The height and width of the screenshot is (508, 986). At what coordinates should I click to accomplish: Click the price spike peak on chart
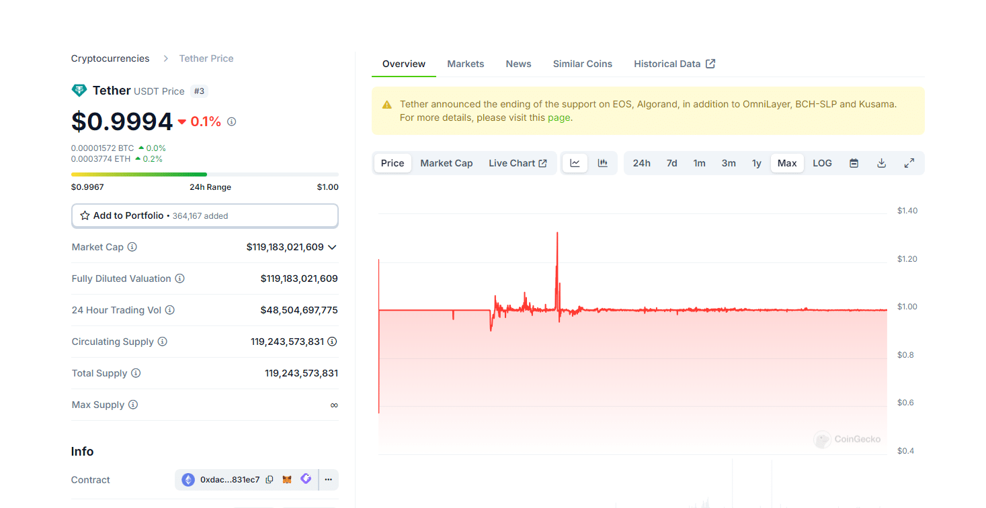pyautogui.click(x=557, y=234)
